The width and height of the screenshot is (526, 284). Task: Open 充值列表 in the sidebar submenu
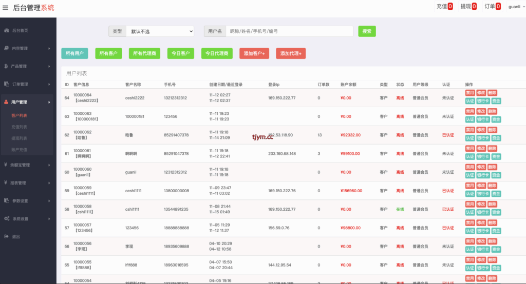click(20, 127)
